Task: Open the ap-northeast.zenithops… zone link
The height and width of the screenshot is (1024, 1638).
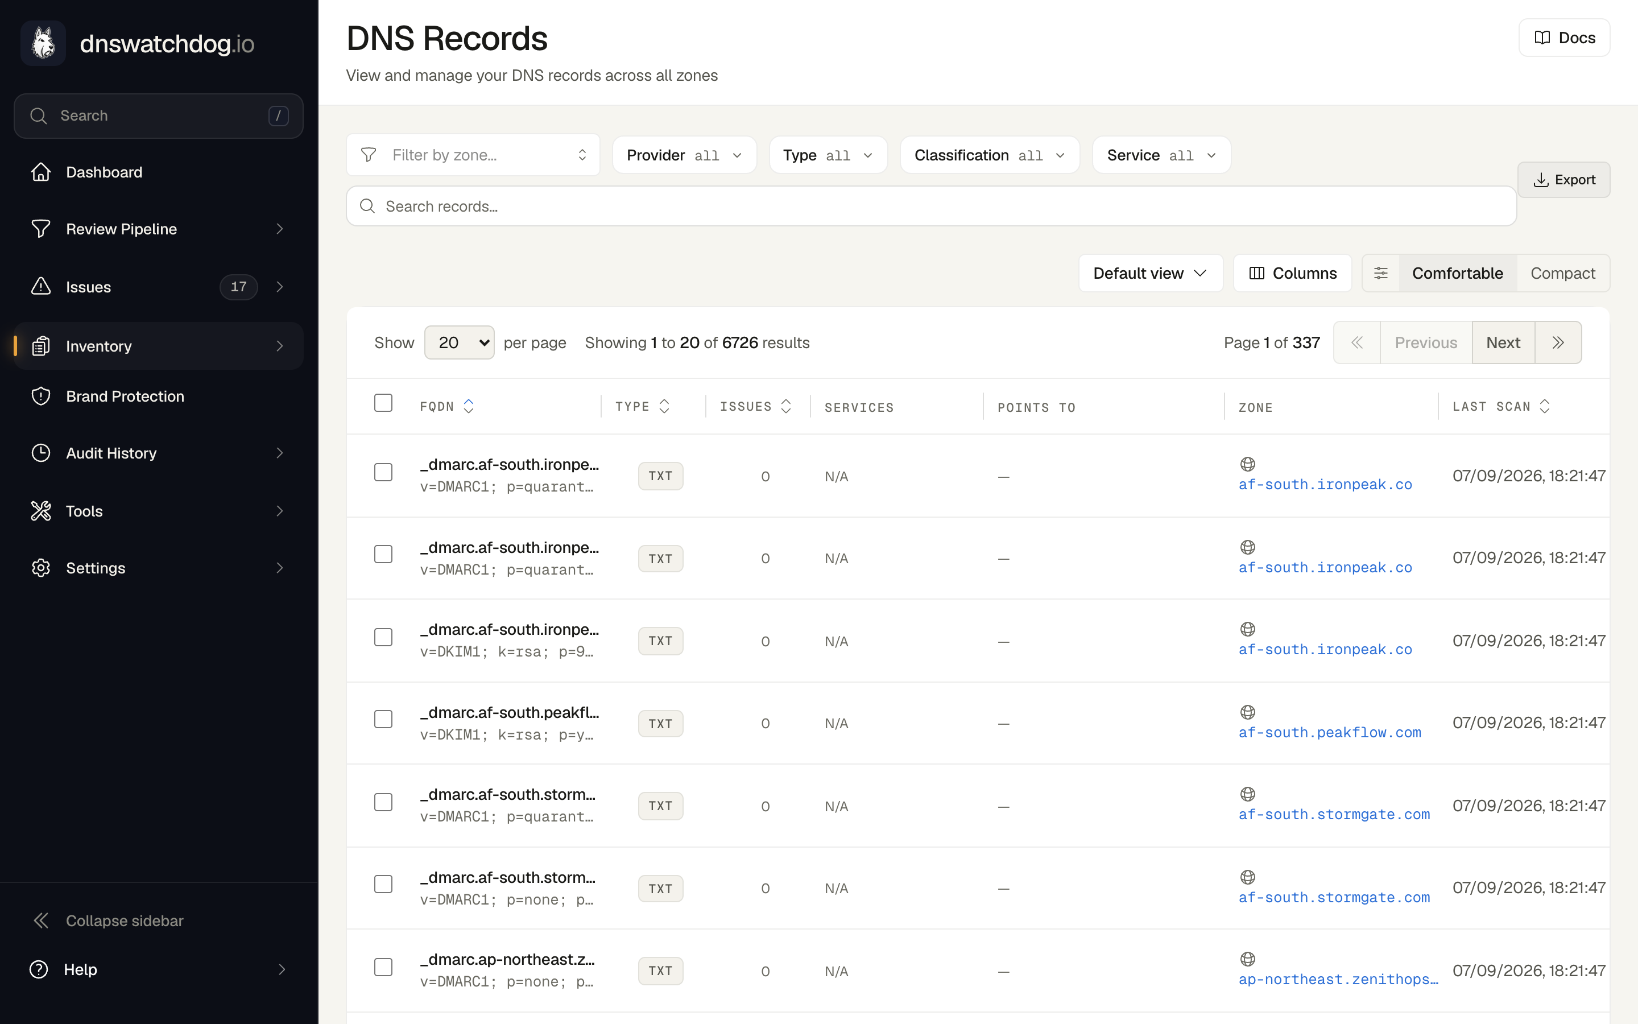Action: point(1338,979)
